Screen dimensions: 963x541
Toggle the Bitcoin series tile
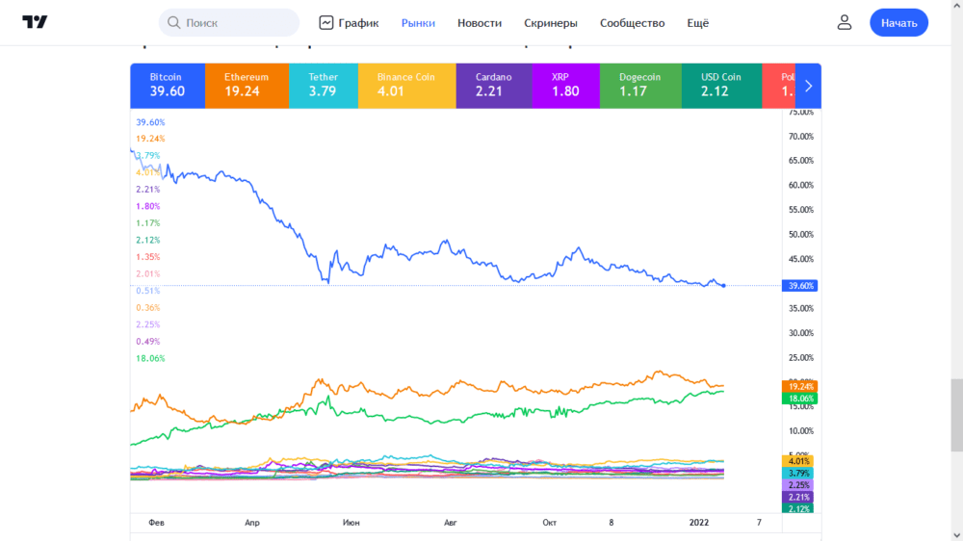point(168,86)
